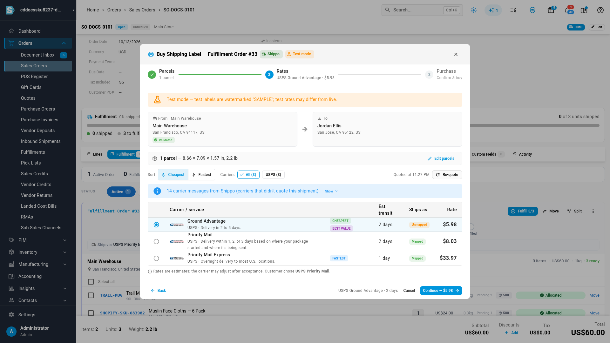
Task: Click the Administrator avatar icon
Action: tap(11, 331)
